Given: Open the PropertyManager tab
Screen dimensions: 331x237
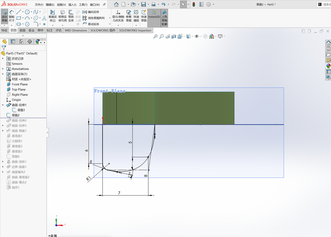Looking at the screenshot, I should pos(13,42).
